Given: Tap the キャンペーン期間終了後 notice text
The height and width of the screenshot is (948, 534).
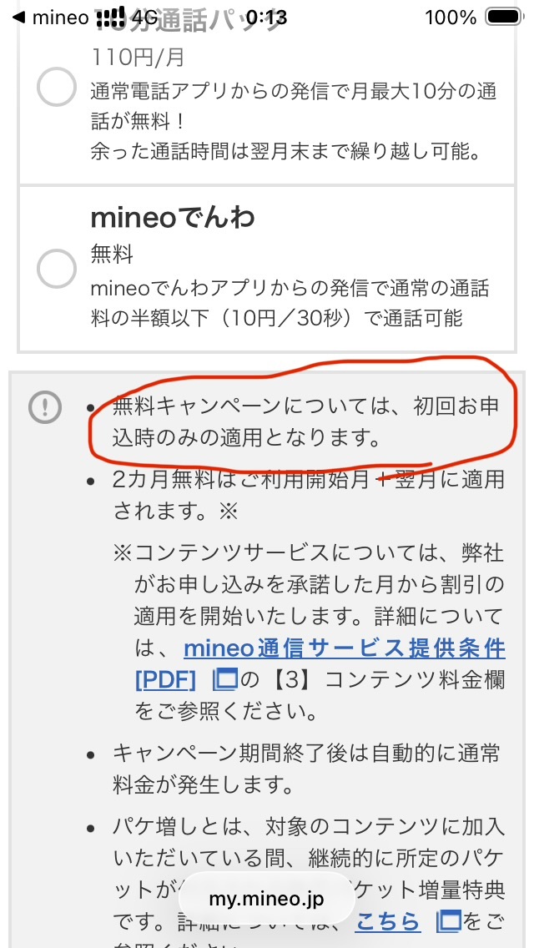Looking at the screenshot, I should click(305, 769).
